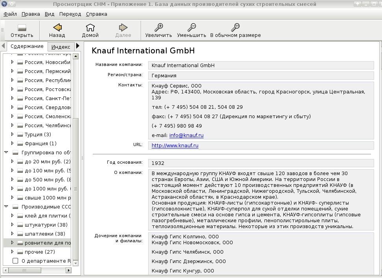
Task: Click the left tab-scroll arrow
Action: click(3, 46)
